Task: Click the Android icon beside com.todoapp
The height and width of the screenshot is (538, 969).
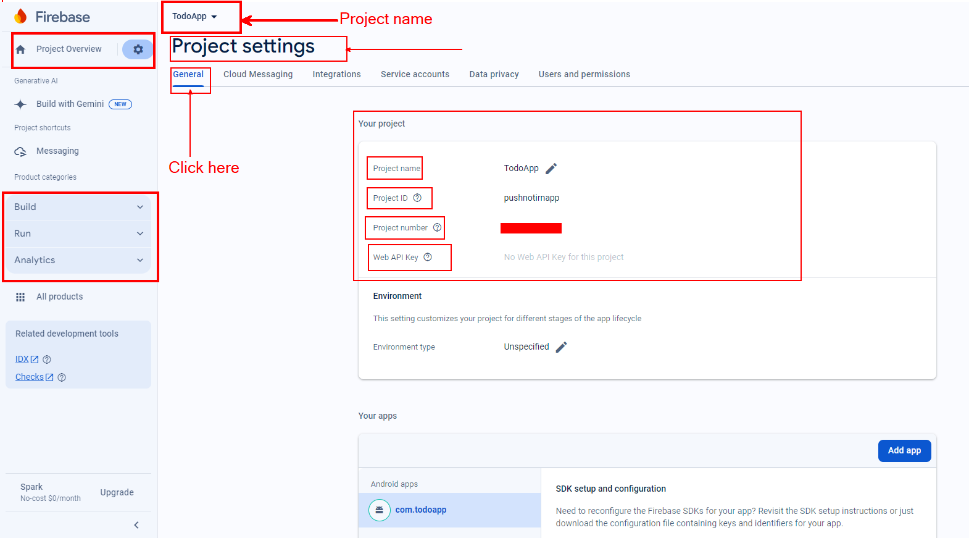Action: coord(380,510)
